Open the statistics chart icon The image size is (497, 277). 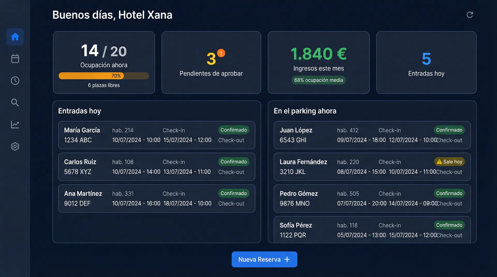15,125
